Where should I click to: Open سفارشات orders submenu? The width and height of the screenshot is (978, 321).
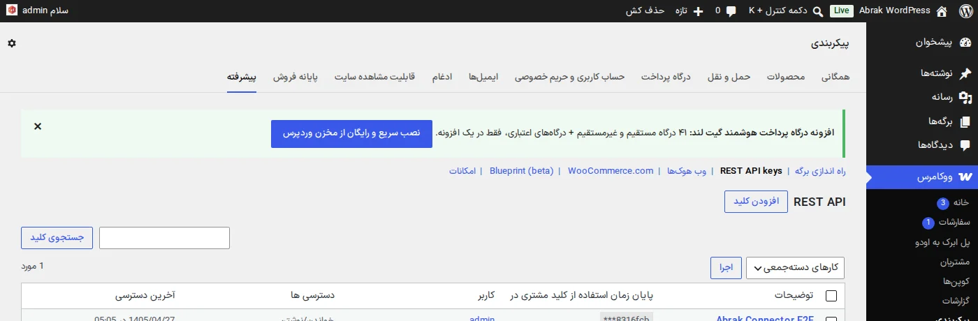tap(954, 223)
